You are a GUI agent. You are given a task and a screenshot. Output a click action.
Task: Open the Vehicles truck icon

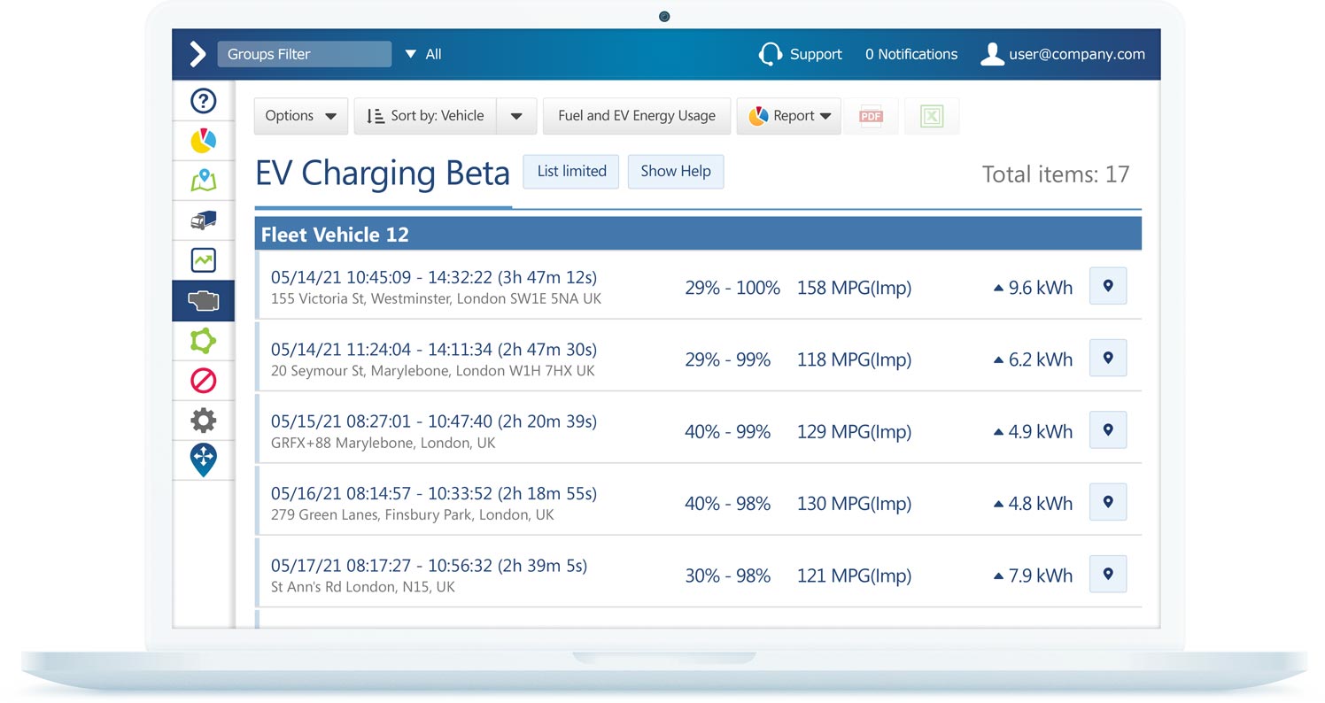(204, 220)
